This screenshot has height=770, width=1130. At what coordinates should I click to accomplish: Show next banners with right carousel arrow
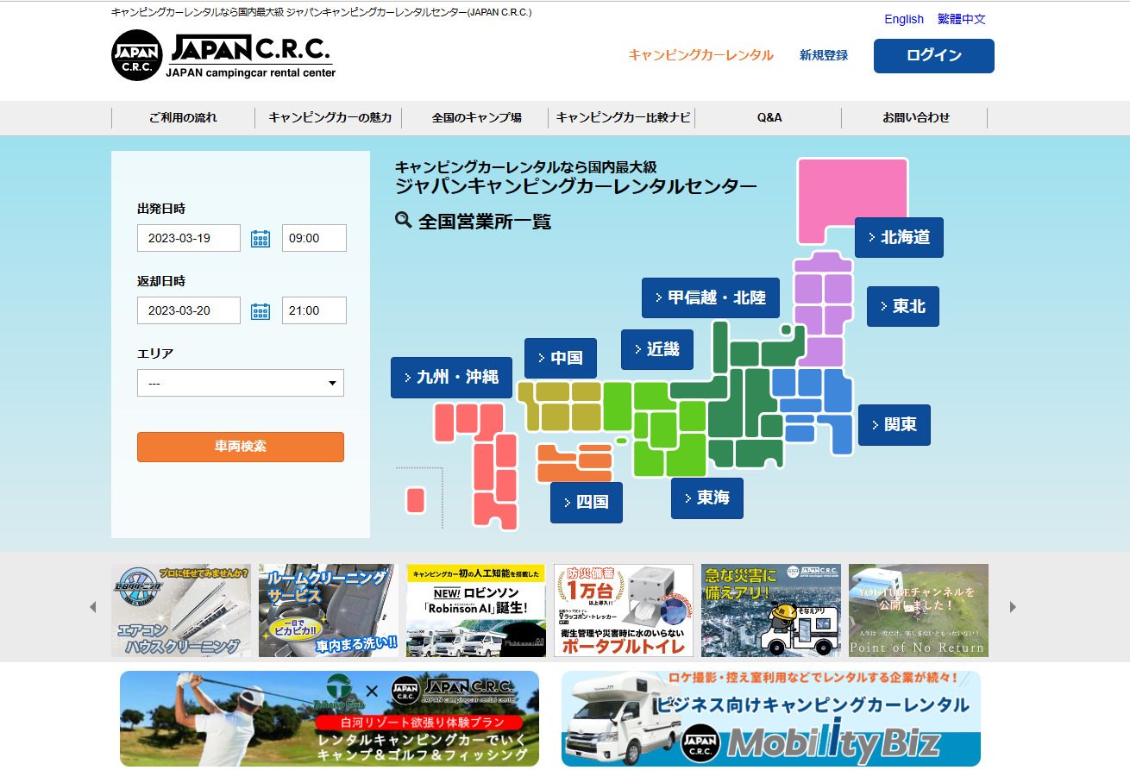(x=1013, y=607)
